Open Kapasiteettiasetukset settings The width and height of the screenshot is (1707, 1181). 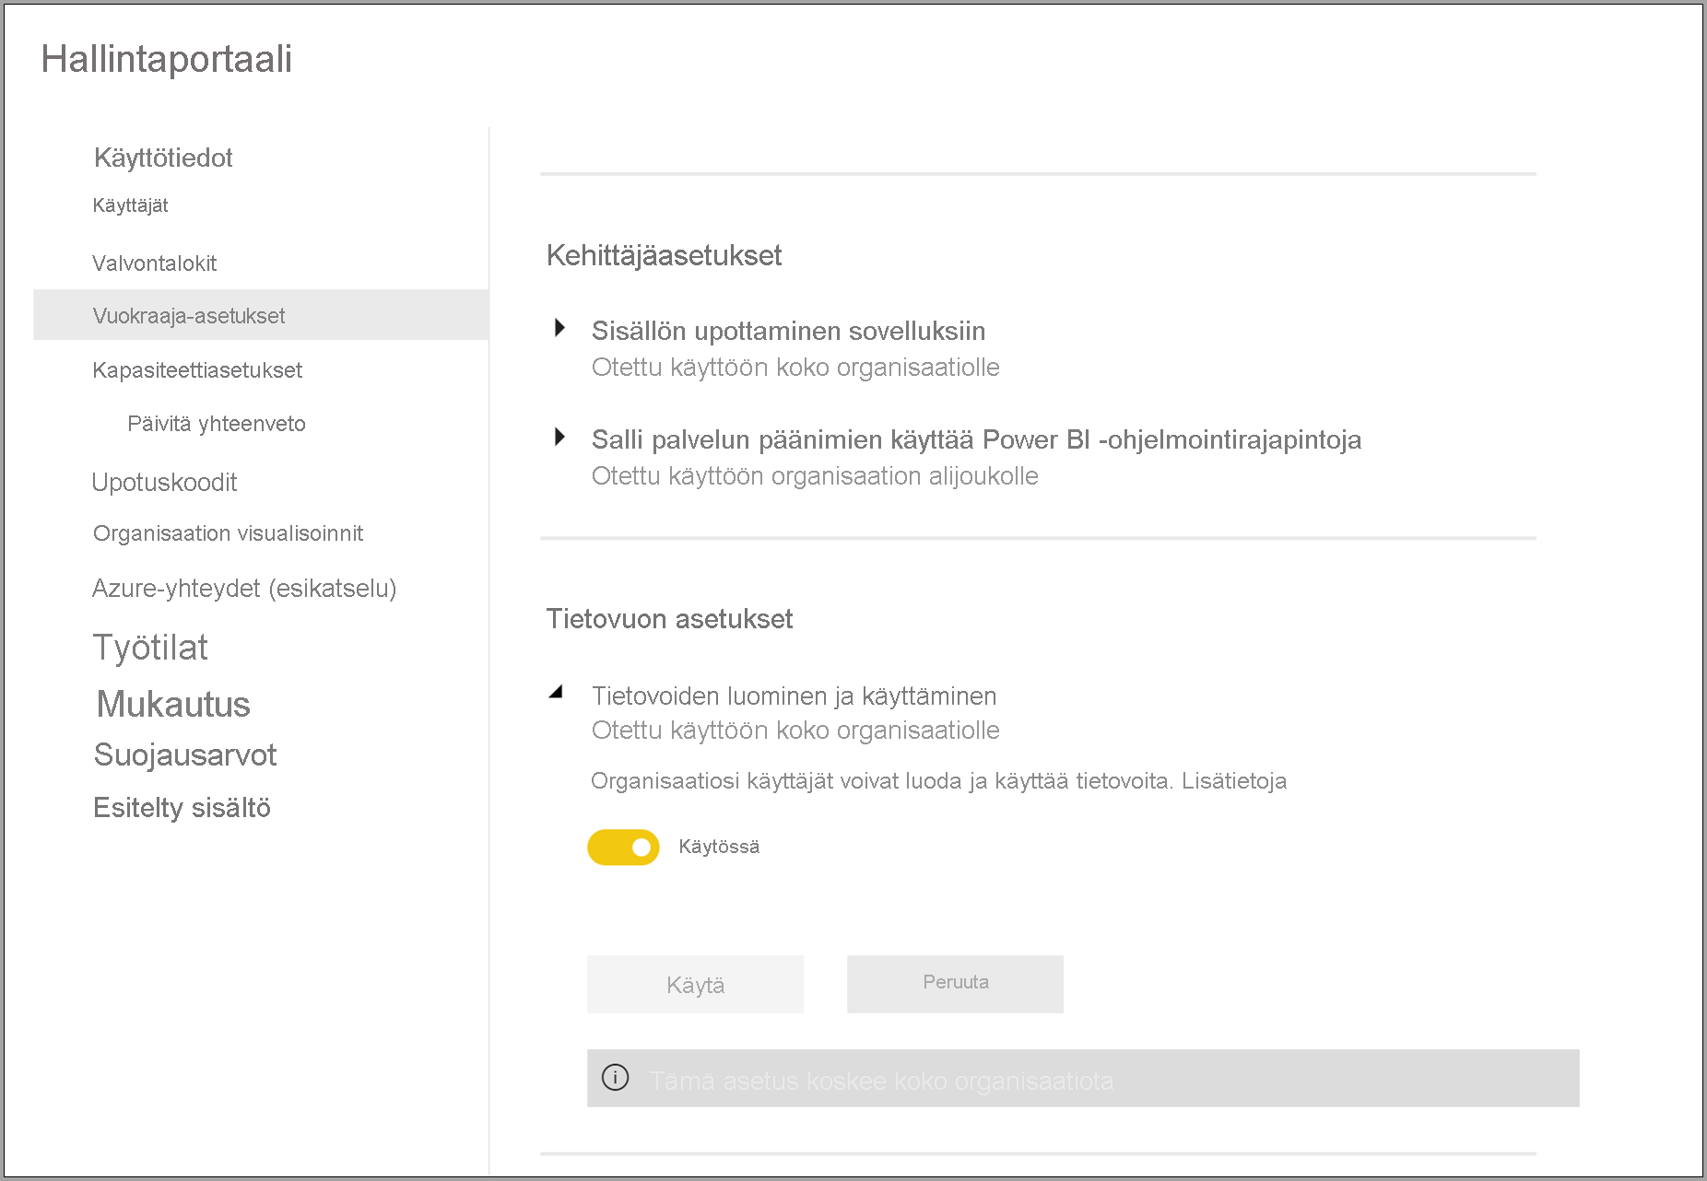pyautogui.click(x=196, y=369)
